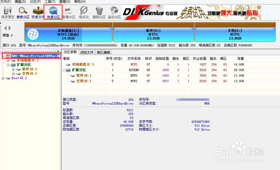Click EXTEND file system cell
280x170 pixels.
[x=134, y=70]
